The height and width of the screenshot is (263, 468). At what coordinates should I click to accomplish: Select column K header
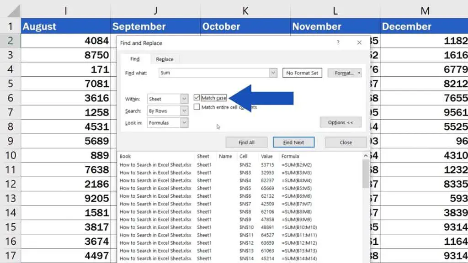[245, 11]
